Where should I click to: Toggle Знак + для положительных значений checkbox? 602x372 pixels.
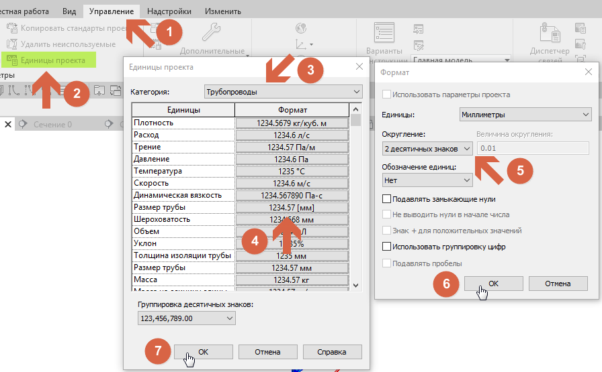point(386,231)
